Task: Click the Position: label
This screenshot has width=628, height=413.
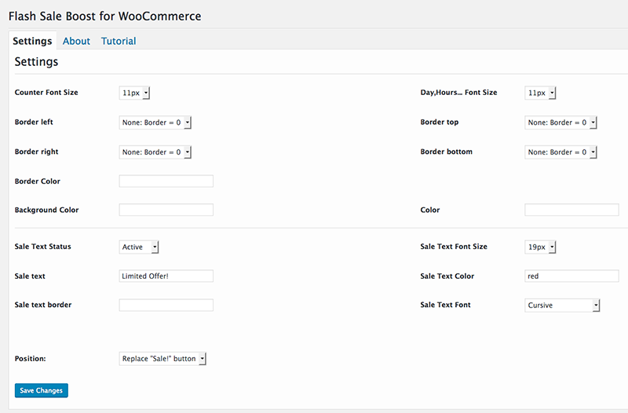Action: click(x=31, y=359)
